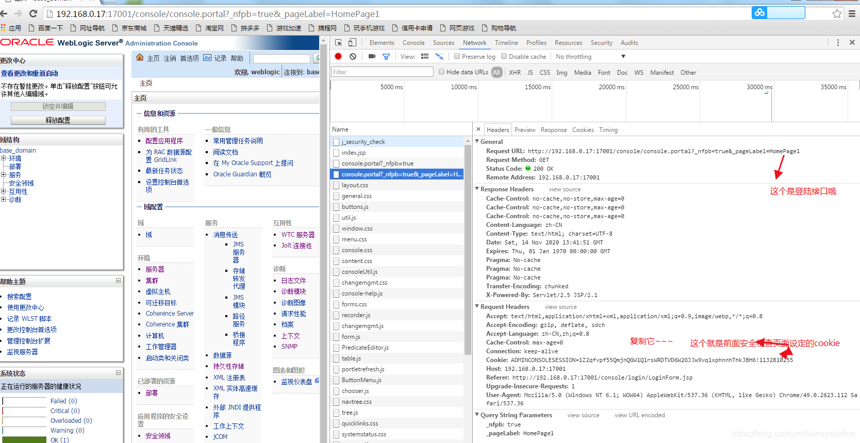Collapse the Response Headers section
The image size is (860, 443).
(x=477, y=189)
